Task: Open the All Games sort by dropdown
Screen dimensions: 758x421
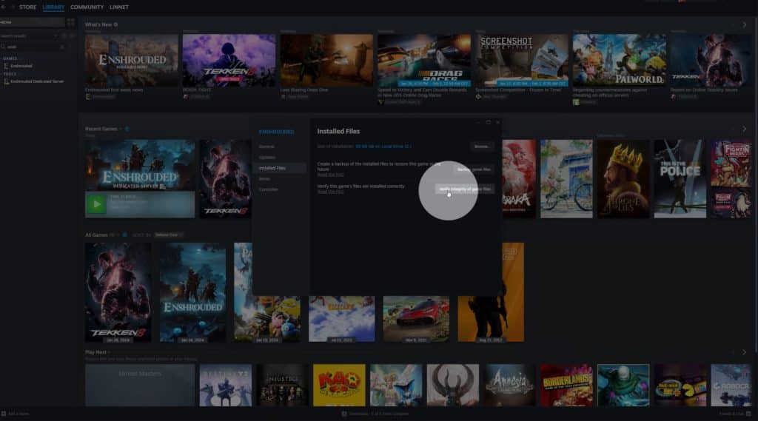Action: pyautogui.click(x=168, y=235)
